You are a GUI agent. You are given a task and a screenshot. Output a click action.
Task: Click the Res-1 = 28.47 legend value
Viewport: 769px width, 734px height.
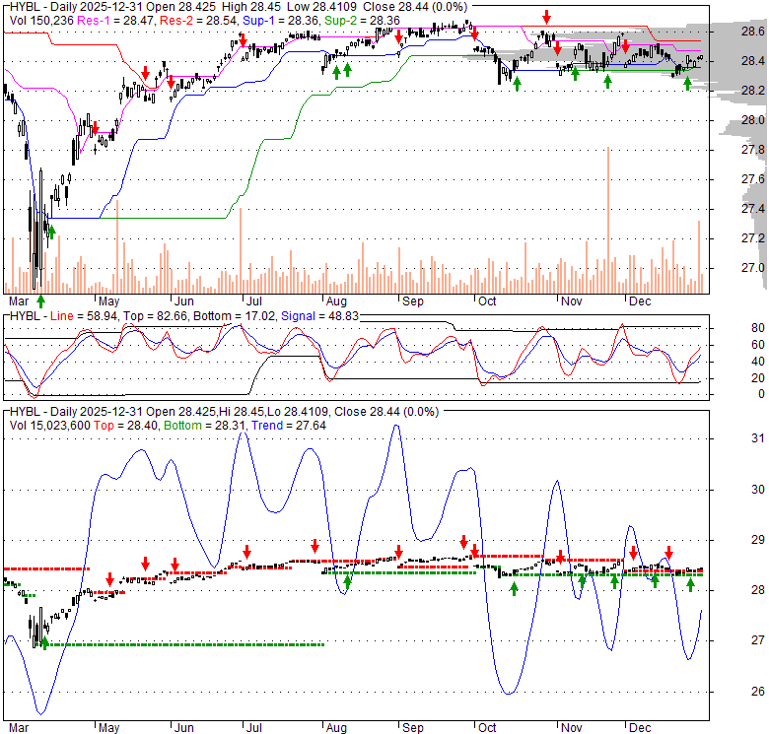(116, 21)
